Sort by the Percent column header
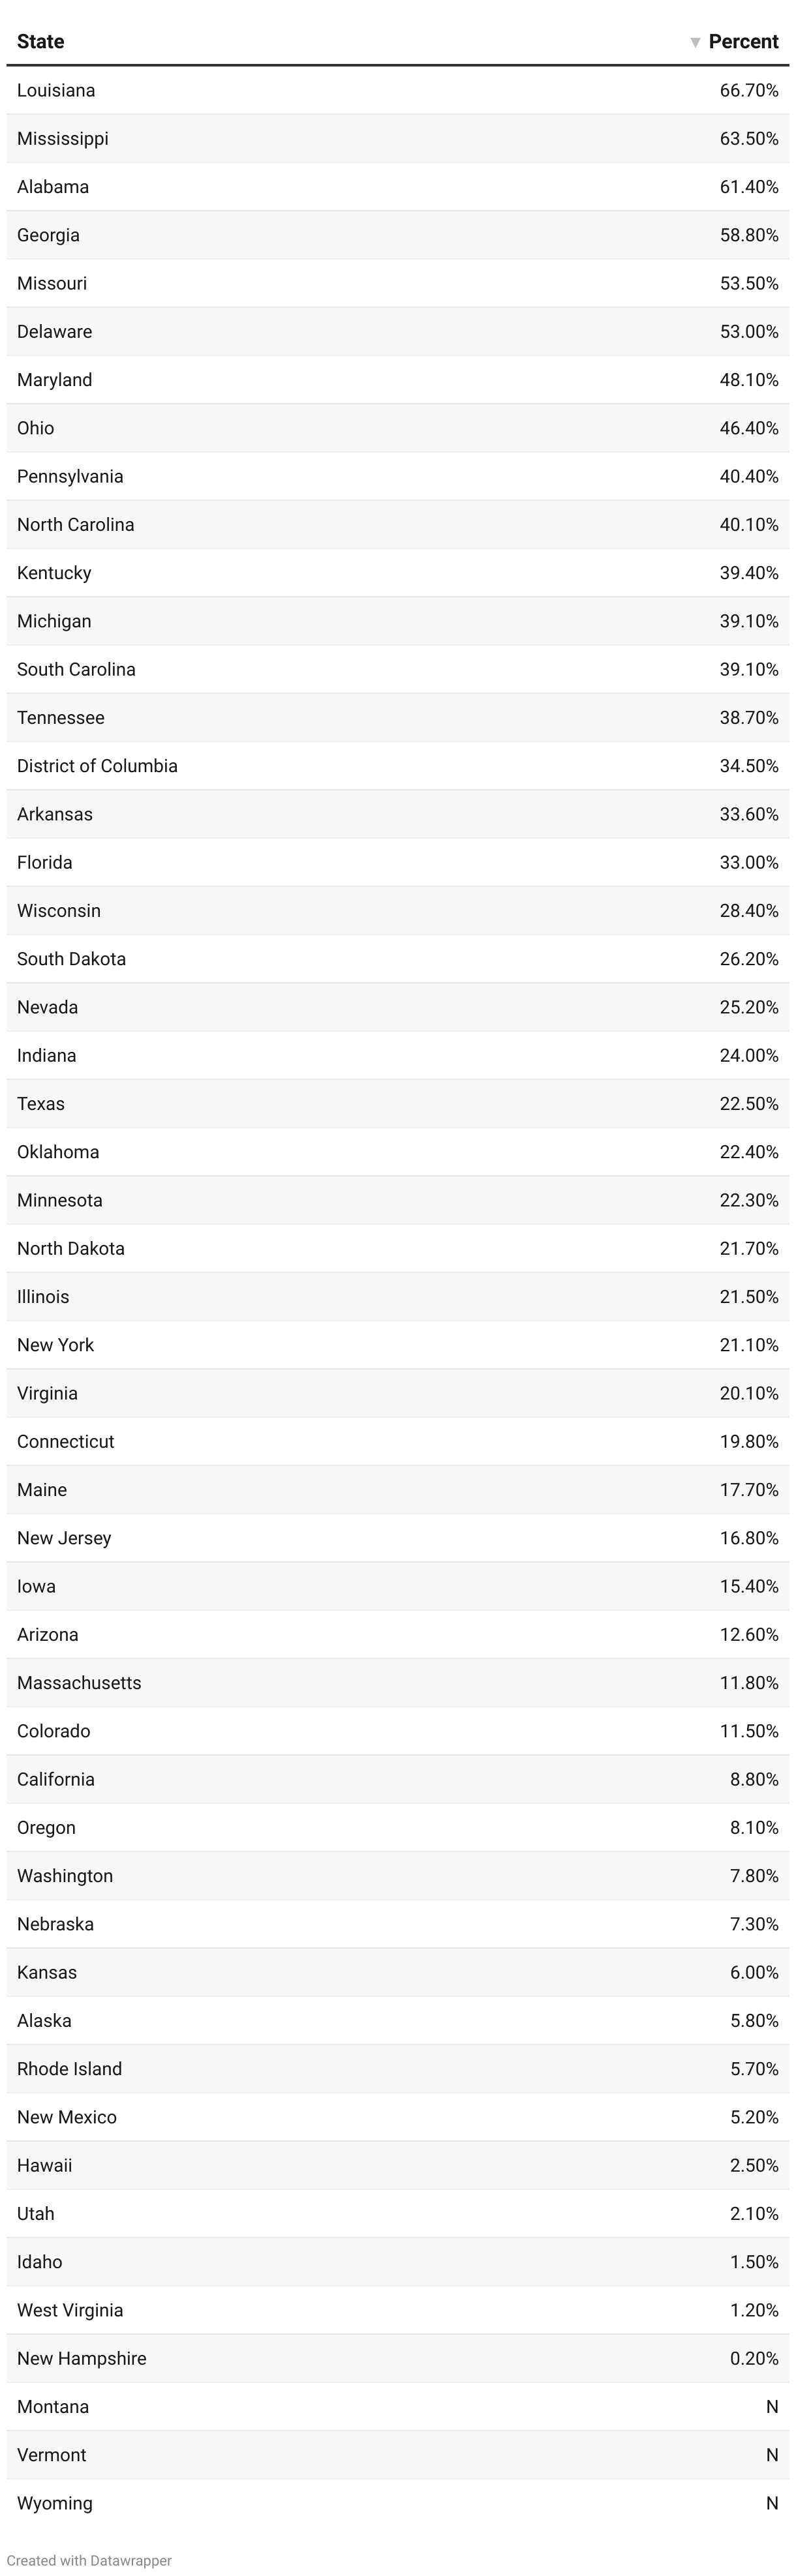The image size is (796, 2576). (x=743, y=41)
